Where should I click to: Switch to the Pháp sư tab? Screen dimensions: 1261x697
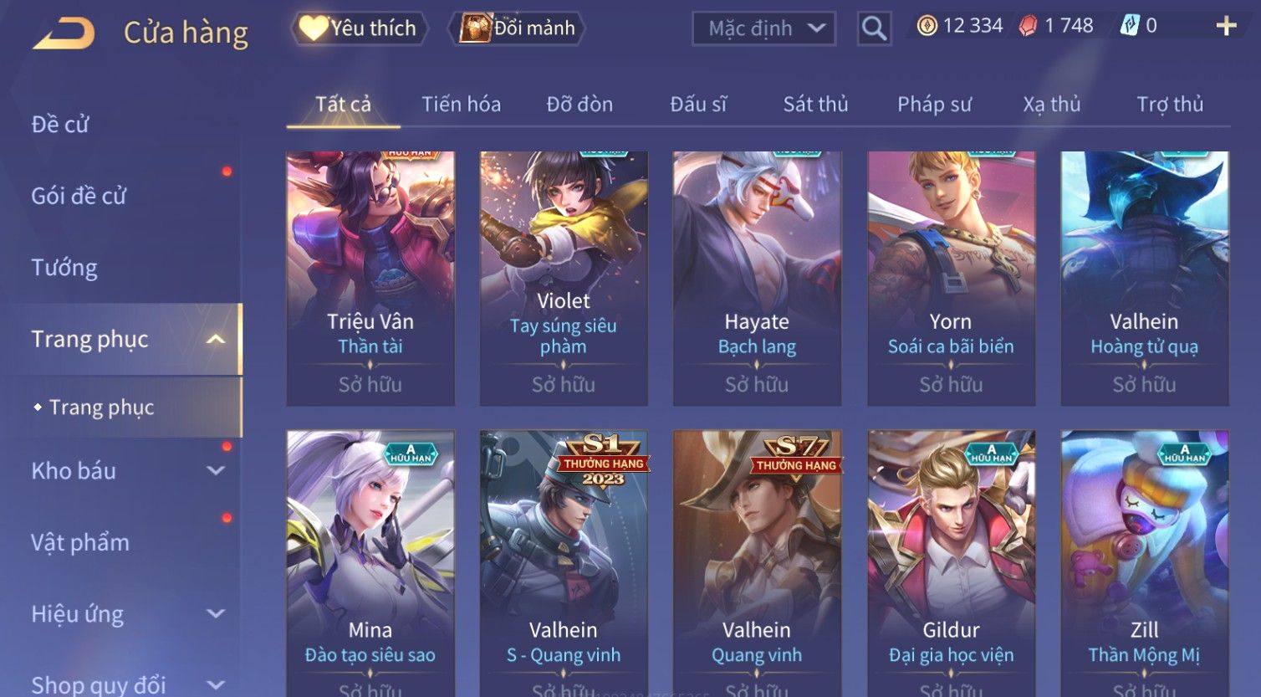[934, 104]
